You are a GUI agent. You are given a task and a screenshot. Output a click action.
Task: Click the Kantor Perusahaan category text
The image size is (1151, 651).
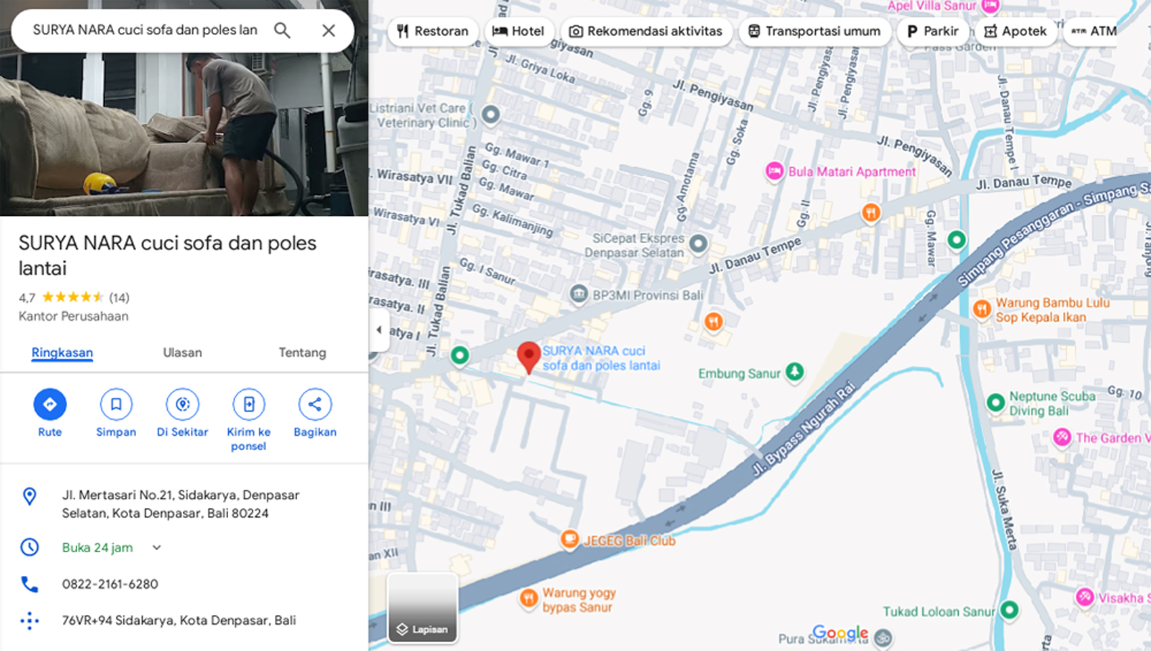(x=73, y=316)
